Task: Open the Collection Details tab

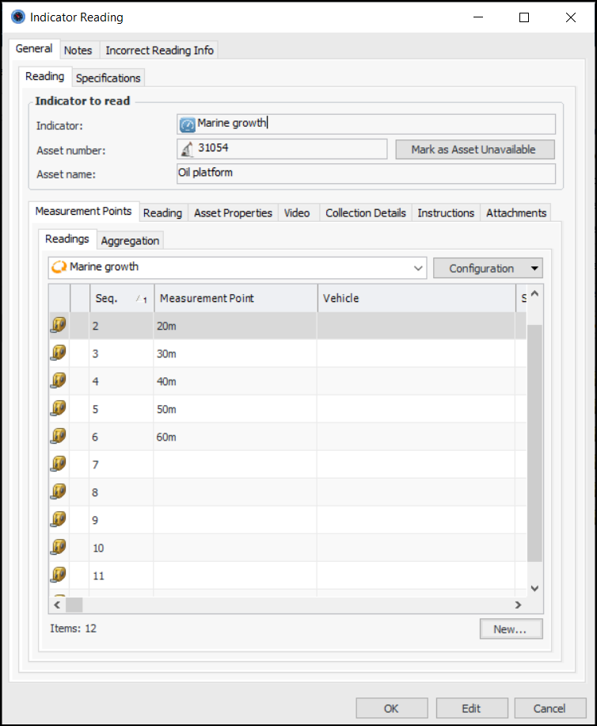Action: pos(366,213)
